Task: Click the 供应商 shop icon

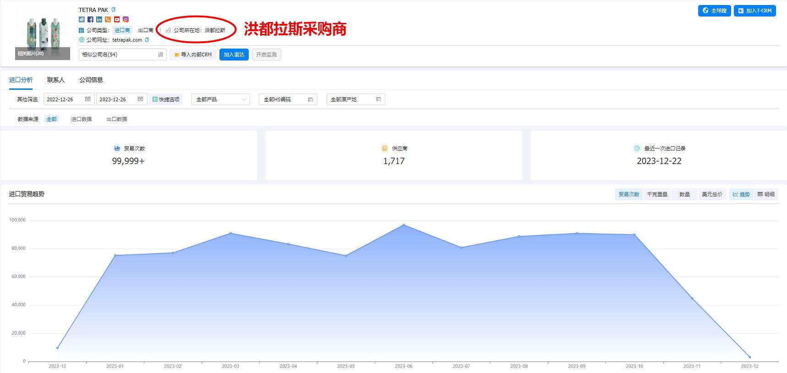Action: (384, 148)
